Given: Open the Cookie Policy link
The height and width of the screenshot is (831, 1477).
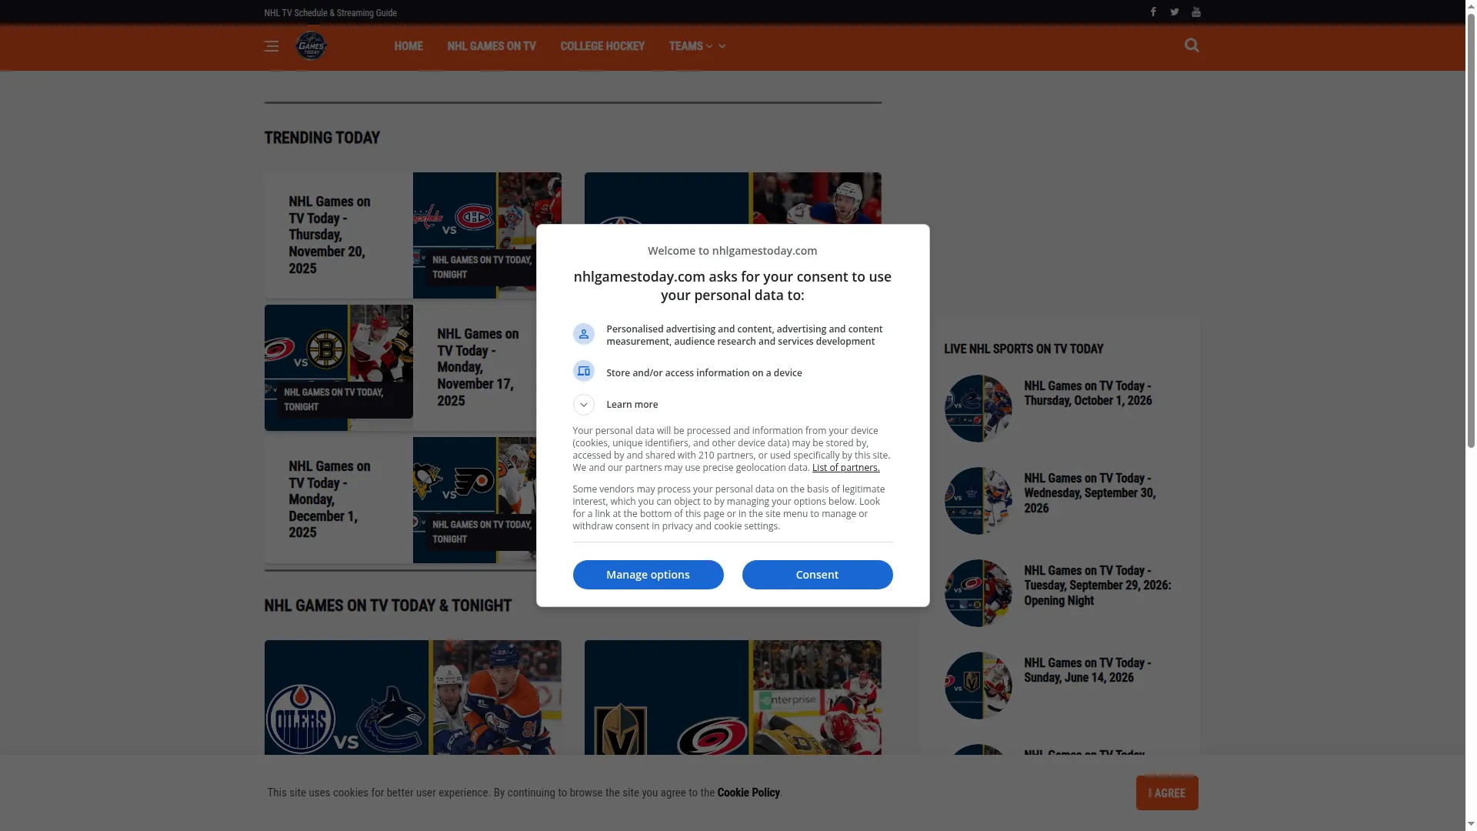Looking at the screenshot, I should pyautogui.click(x=749, y=793).
